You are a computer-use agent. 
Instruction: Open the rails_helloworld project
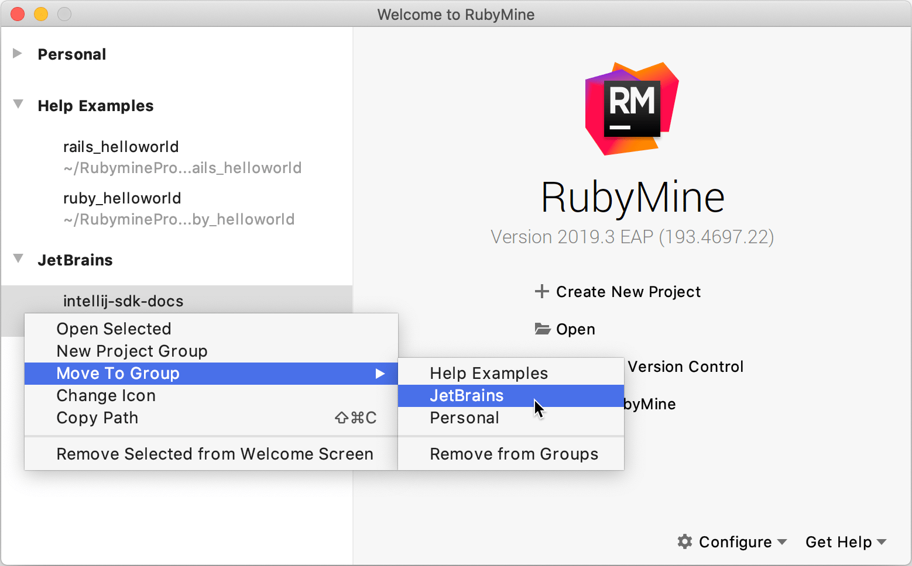[x=121, y=147]
